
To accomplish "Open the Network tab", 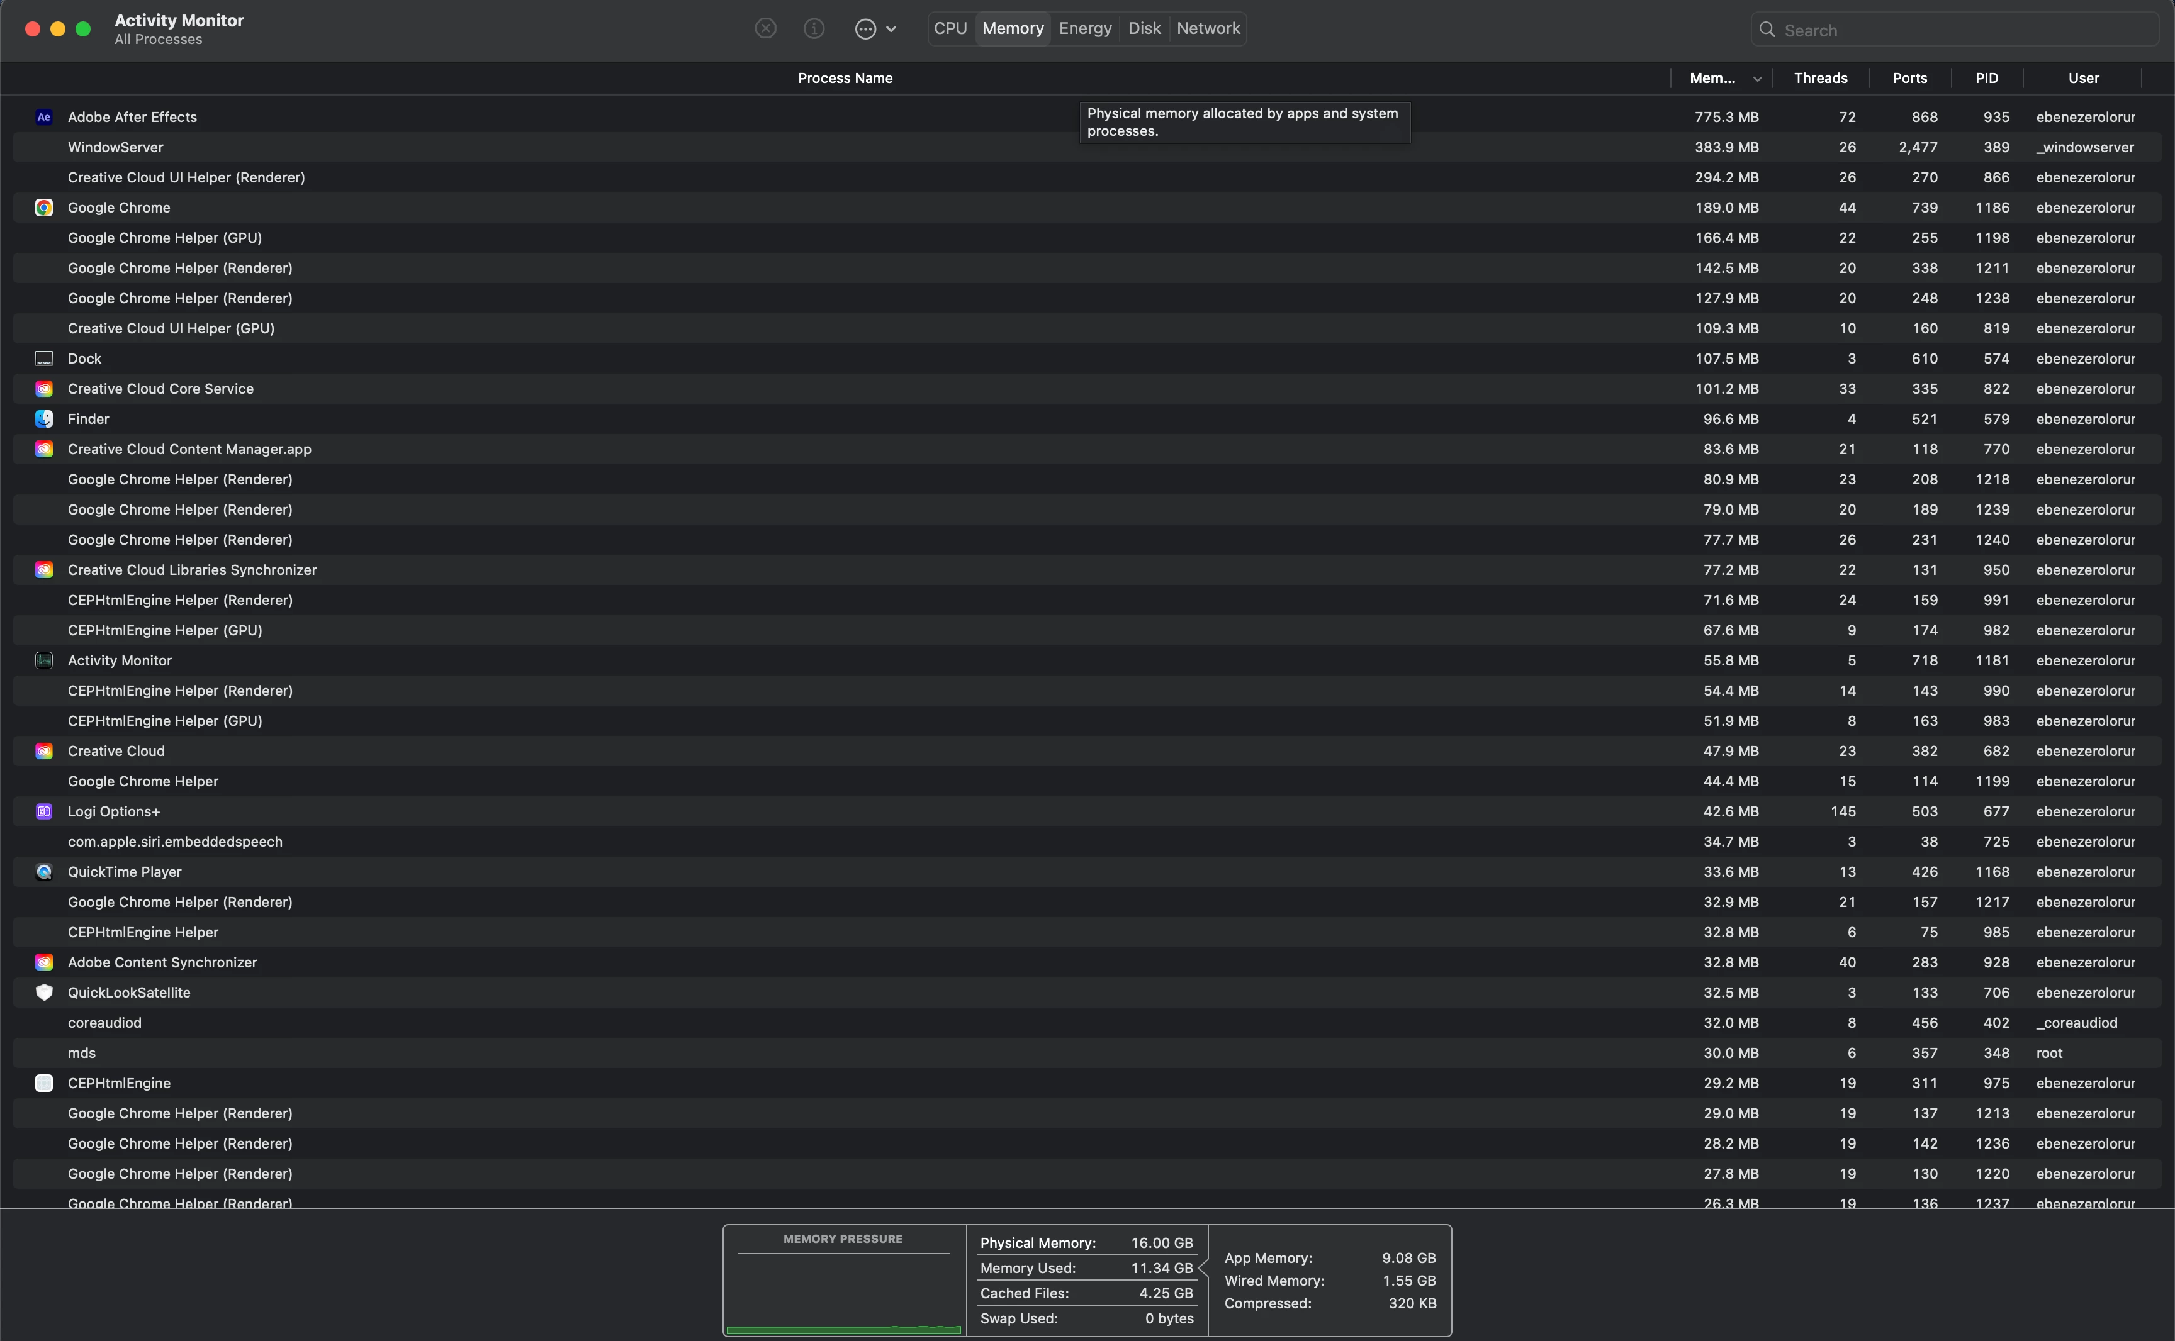I will tap(1208, 28).
